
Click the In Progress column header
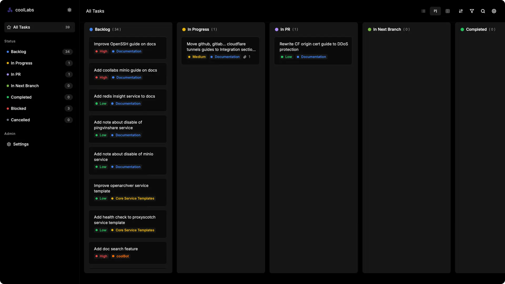pyautogui.click(x=198, y=29)
